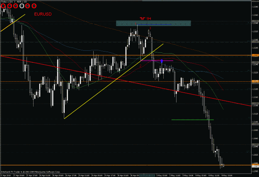Click the 3 May 11:00 time label

point(175,175)
